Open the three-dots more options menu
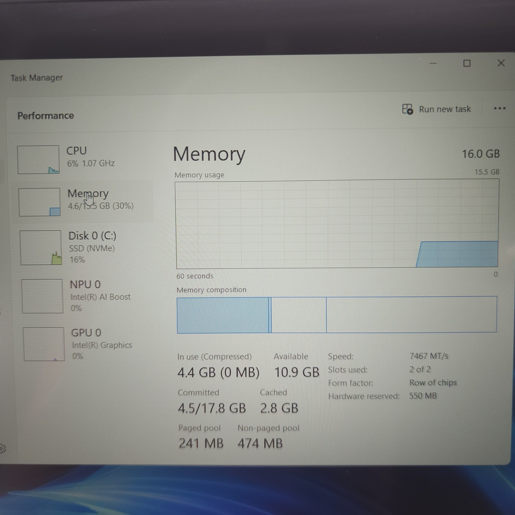 coord(500,108)
